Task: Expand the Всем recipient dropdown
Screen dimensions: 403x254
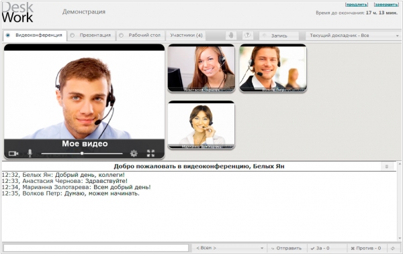Action: pyautogui.click(x=229, y=248)
